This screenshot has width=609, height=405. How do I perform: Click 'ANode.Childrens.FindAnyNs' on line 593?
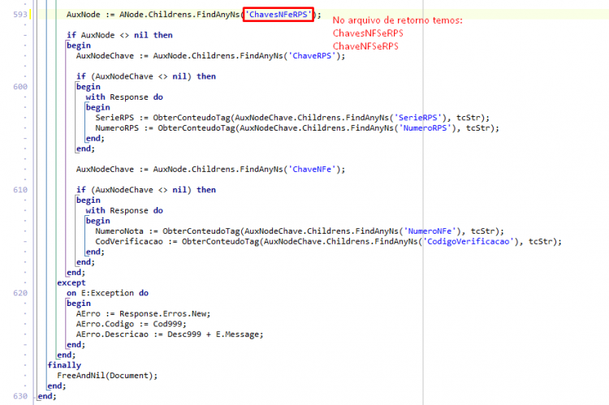179,15
